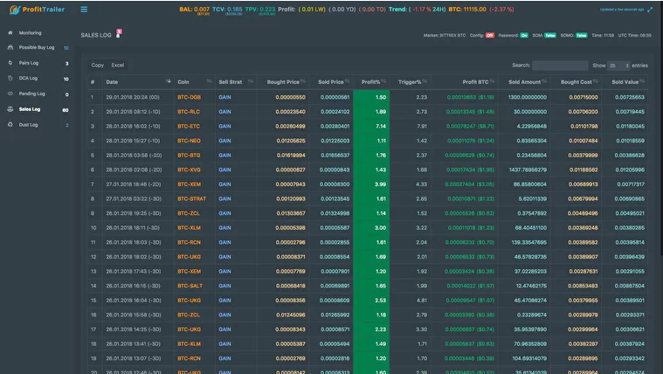
Task: Open Monitoring page
Action: [x=30, y=32]
